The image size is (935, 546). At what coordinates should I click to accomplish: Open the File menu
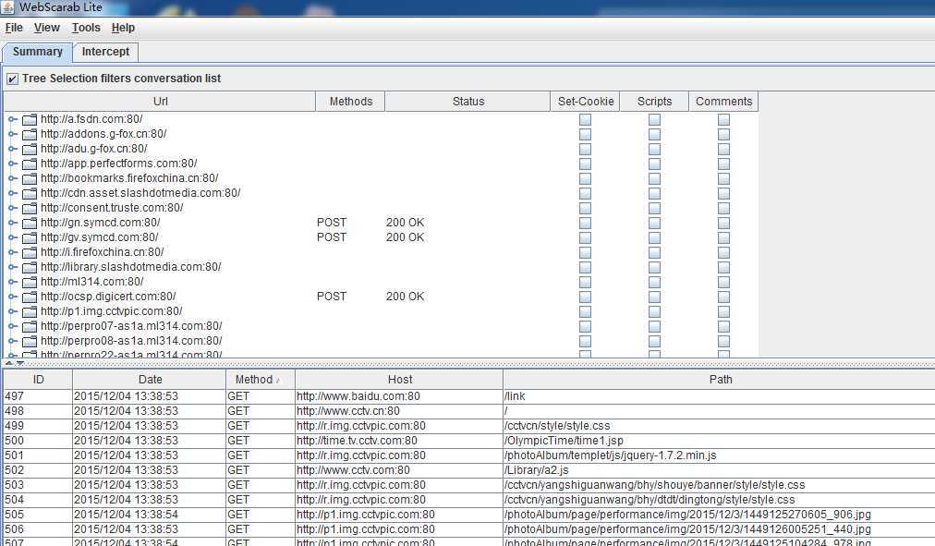(x=14, y=28)
